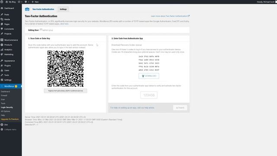Open the updates indicator in admin bar
The image size is (277, 156).
(x=20, y=2)
